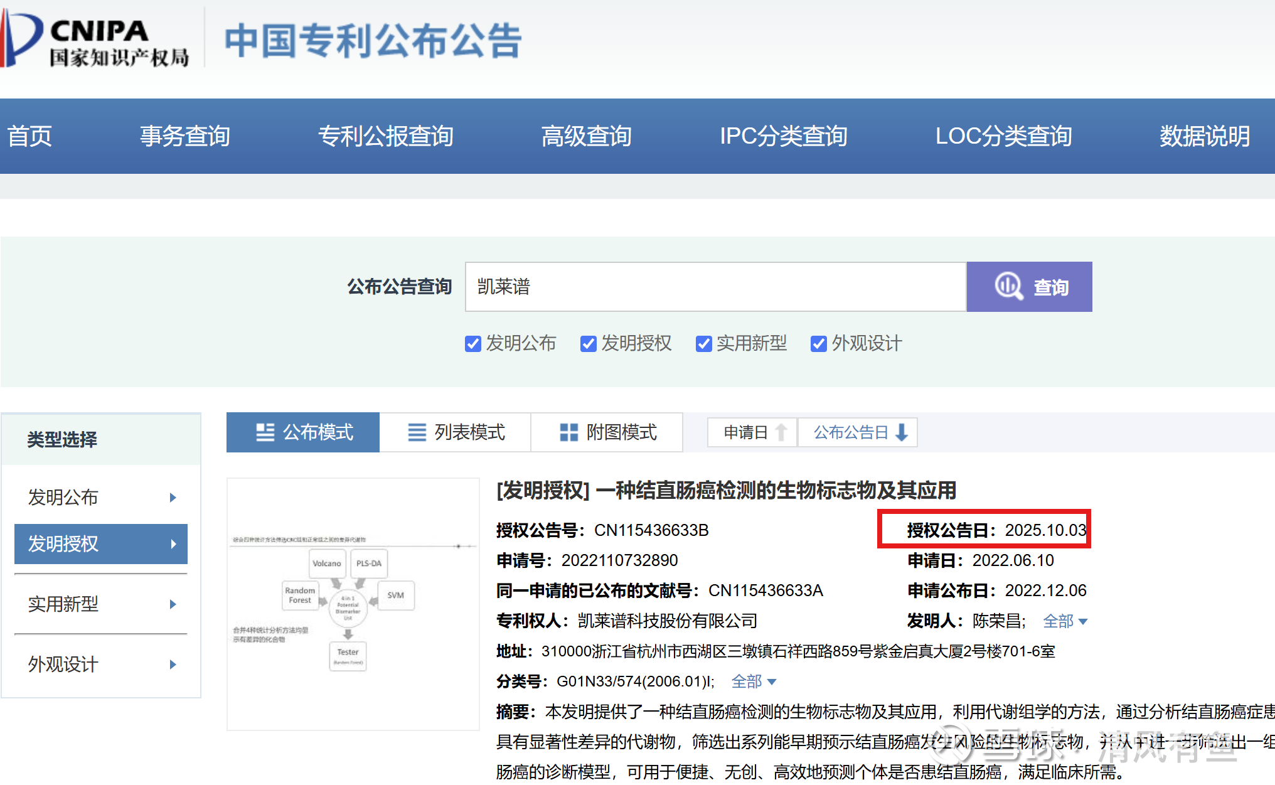Click the arrow icon beside 外观设计 in the sidebar
This screenshot has width=1275, height=785.
173,665
